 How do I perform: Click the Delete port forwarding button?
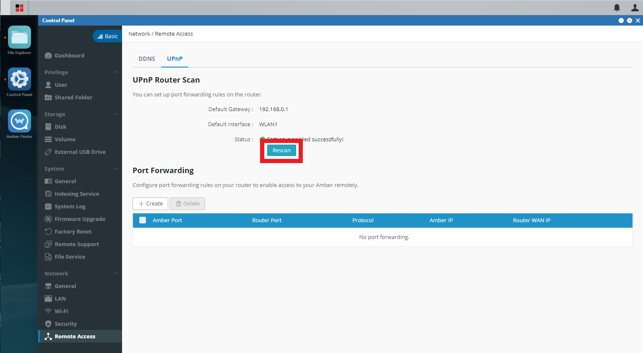pos(187,204)
